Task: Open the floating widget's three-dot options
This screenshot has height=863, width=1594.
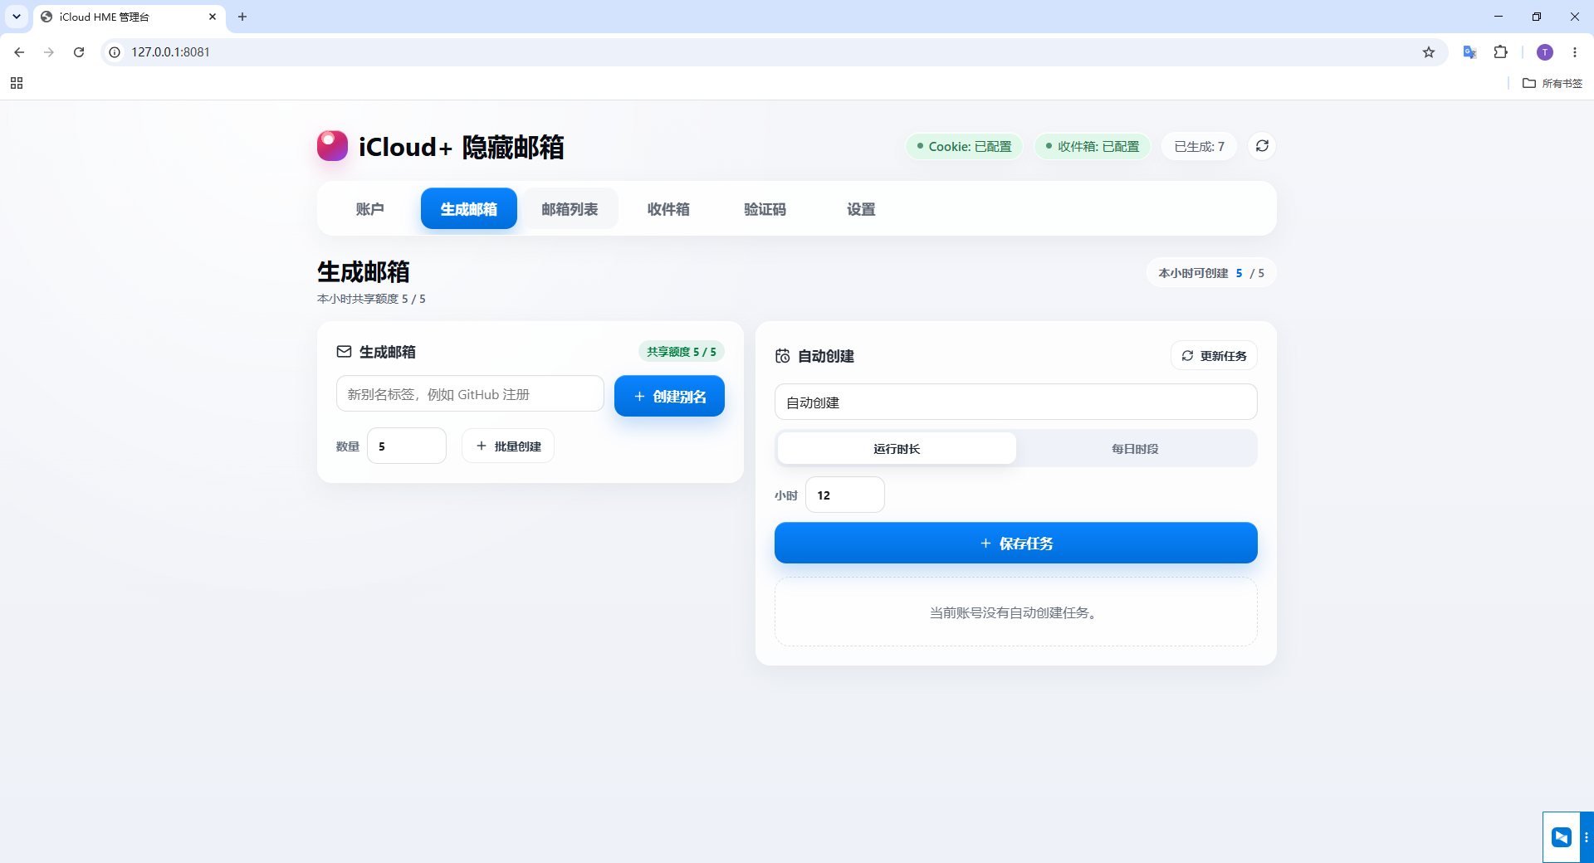Action: coord(1586,837)
